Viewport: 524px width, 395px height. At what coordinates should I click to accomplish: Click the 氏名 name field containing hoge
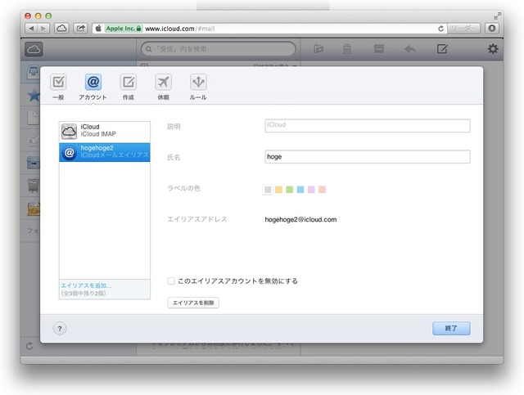[368, 156]
